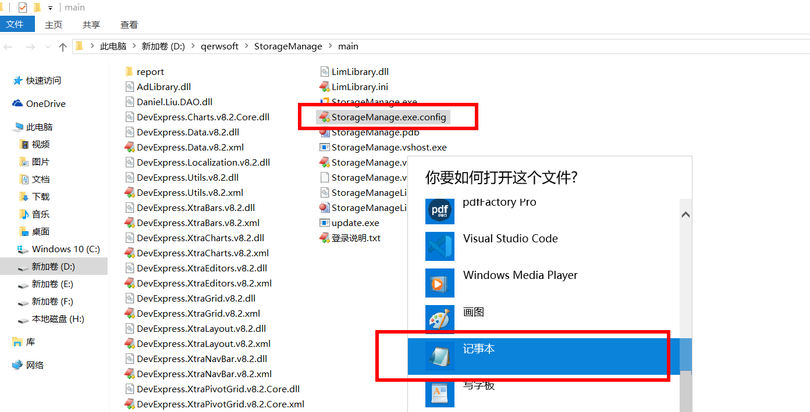Click the app list scrollbar up arrow
The width and height of the screenshot is (810, 412).
pyautogui.click(x=685, y=214)
